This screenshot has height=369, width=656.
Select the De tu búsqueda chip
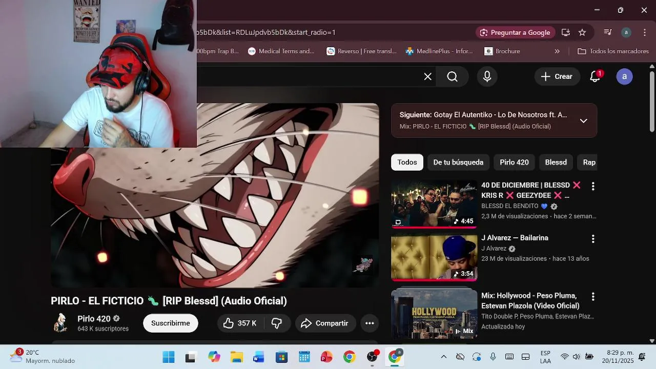pos(458,162)
